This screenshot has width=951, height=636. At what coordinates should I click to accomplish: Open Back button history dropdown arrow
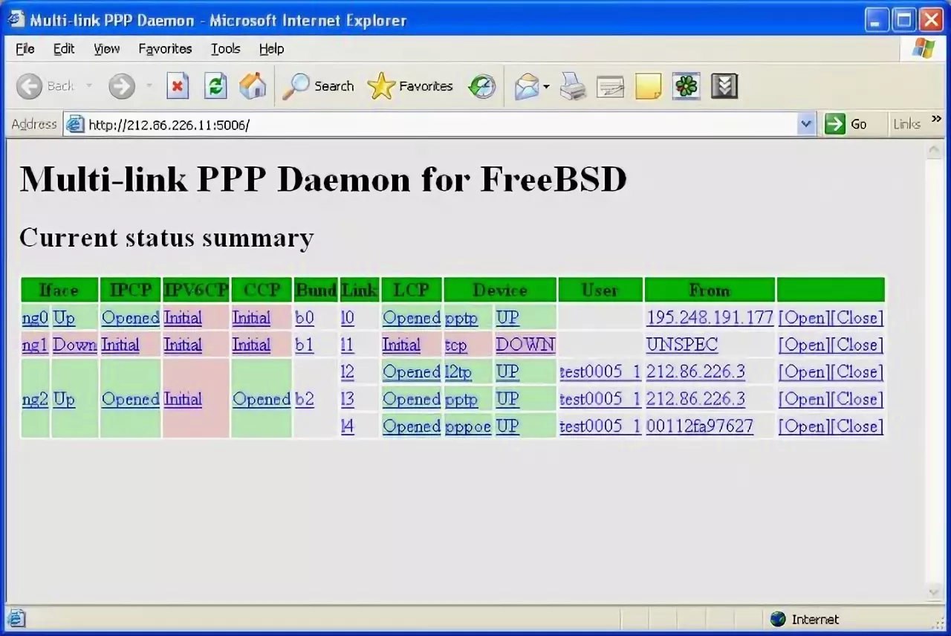[x=89, y=86]
